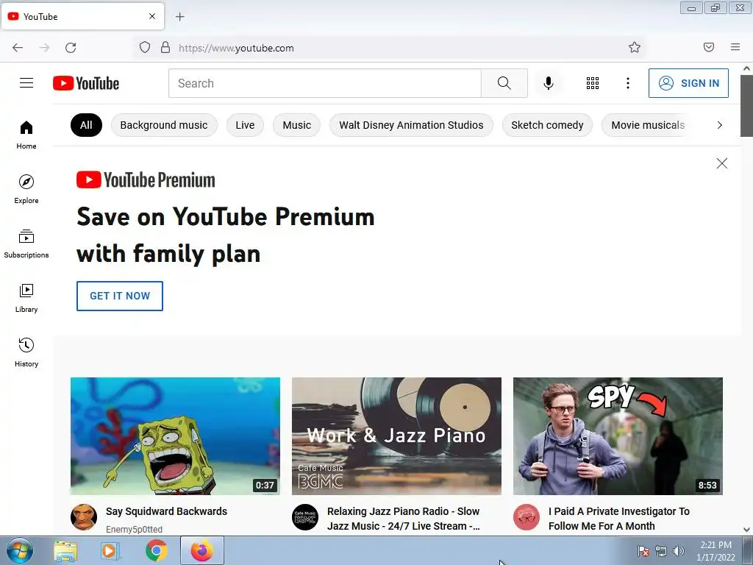
Task: Select Walt Disney Animation Studios chip
Action: 411,125
